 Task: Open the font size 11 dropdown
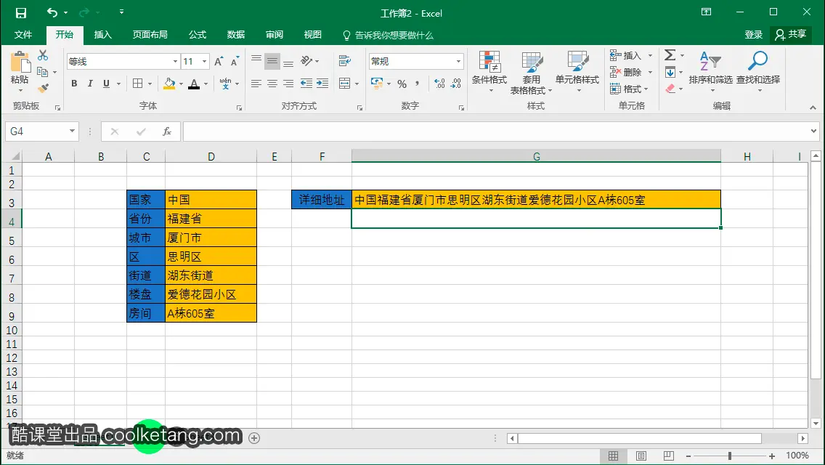click(x=205, y=62)
